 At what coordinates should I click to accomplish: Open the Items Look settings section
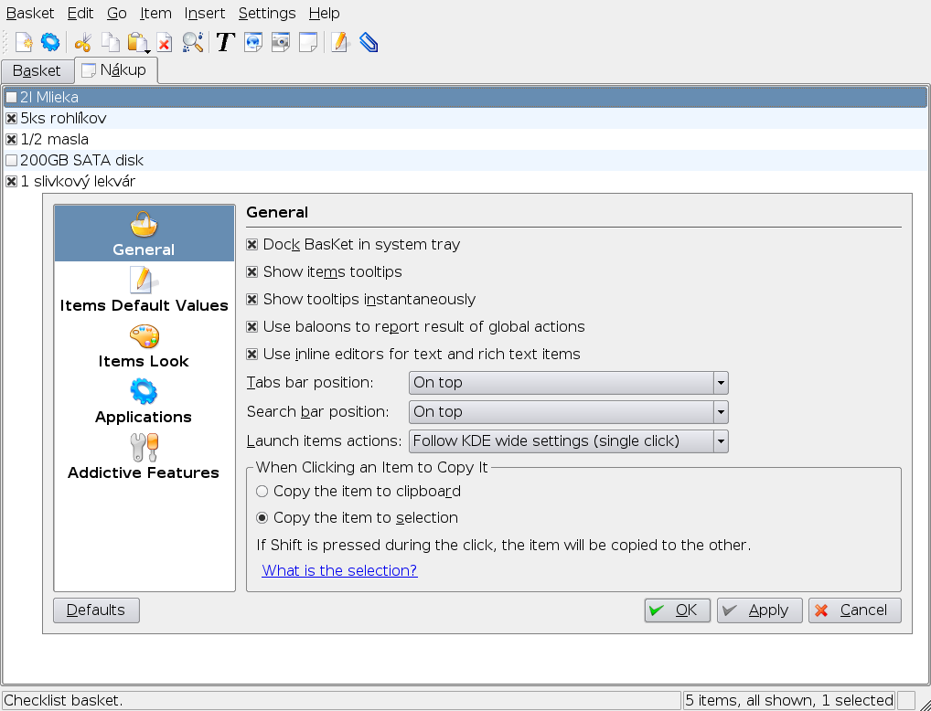144,347
